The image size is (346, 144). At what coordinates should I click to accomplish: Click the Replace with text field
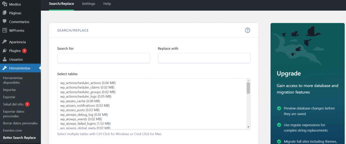[x=204, y=58]
